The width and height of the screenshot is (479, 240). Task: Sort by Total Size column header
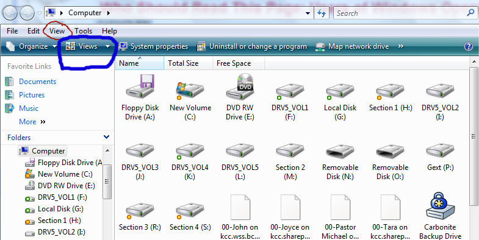point(188,63)
